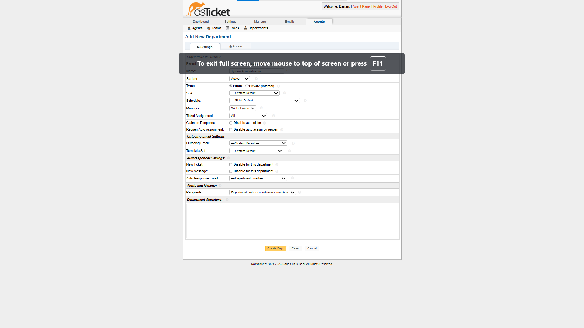Open the Status dropdown
This screenshot has height=328, width=584.
pyautogui.click(x=239, y=79)
